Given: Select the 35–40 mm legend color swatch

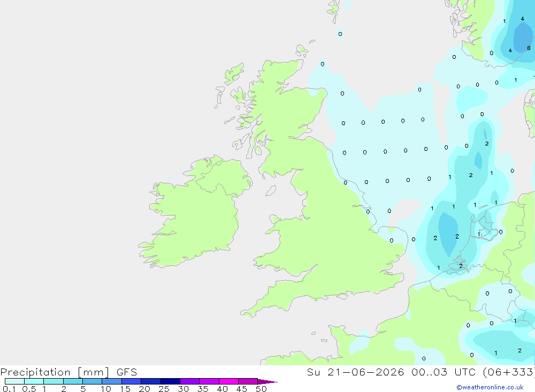Looking at the screenshot, I should 209,381.
